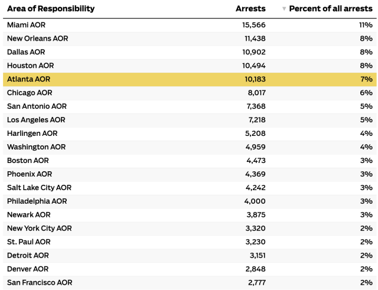Click the Harlingen AOR entry
Screen dimensions: 378x290
[32, 133]
